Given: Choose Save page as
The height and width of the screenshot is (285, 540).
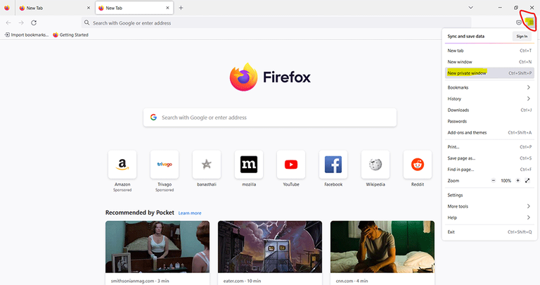Looking at the screenshot, I should [x=489, y=158].
